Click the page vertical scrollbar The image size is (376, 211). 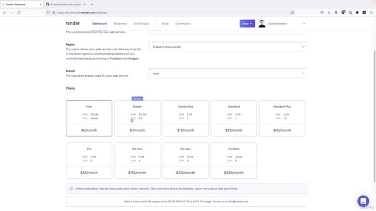point(374,116)
